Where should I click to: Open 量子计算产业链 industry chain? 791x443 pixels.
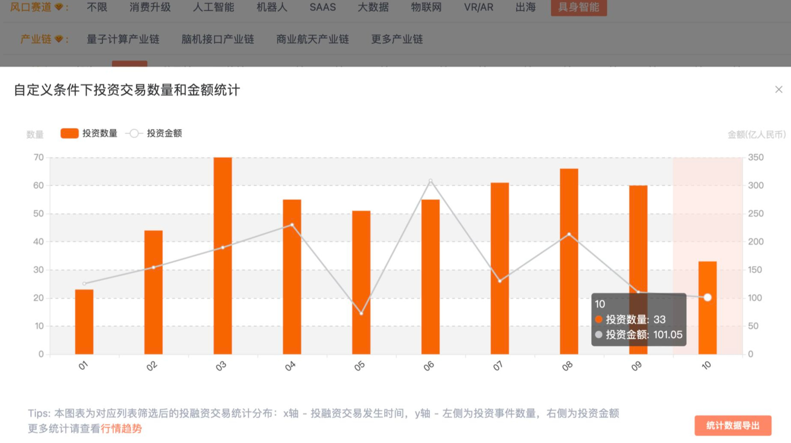(x=123, y=39)
